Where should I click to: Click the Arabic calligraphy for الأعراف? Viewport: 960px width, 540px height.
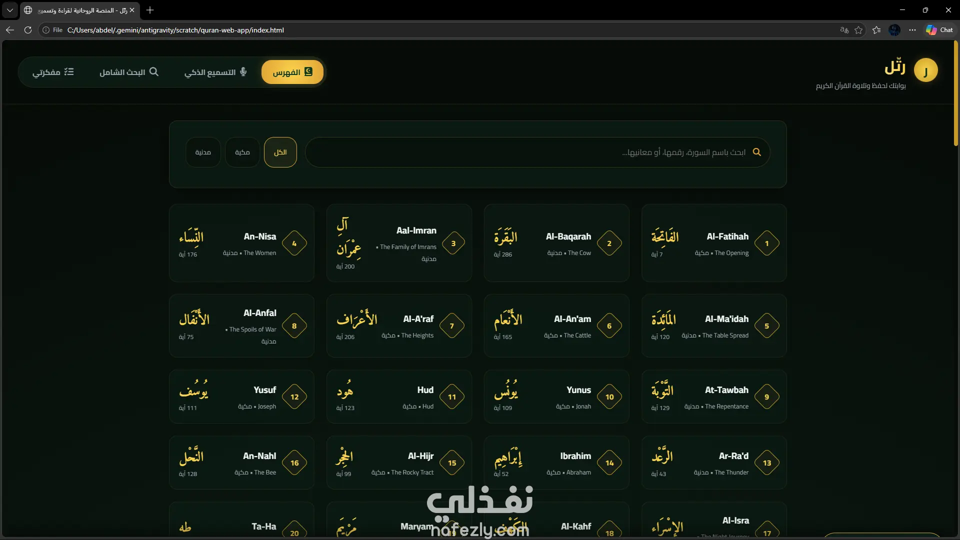pos(357,319)
